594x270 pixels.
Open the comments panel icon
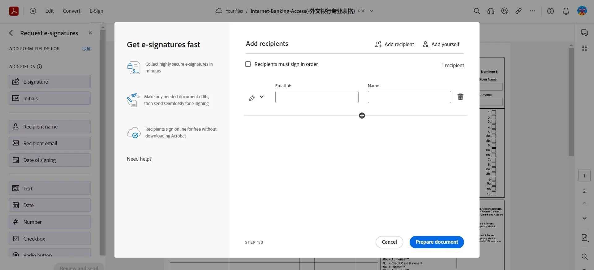(584, 33)
